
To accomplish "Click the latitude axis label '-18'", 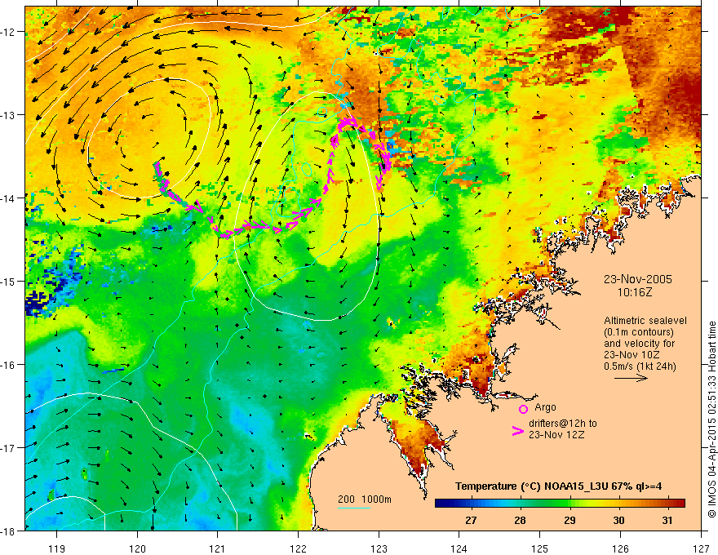I will click(x=8, y=531).
